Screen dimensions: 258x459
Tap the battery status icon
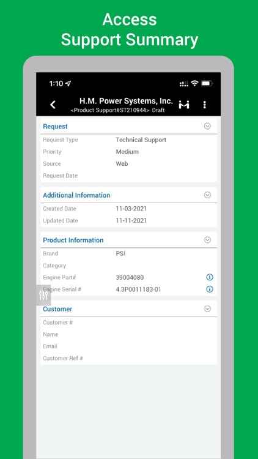point(207,83)
